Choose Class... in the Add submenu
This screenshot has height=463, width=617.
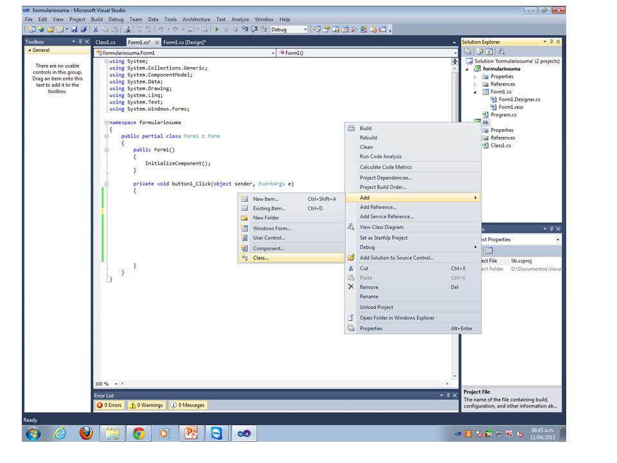click(x=291, y=258)
